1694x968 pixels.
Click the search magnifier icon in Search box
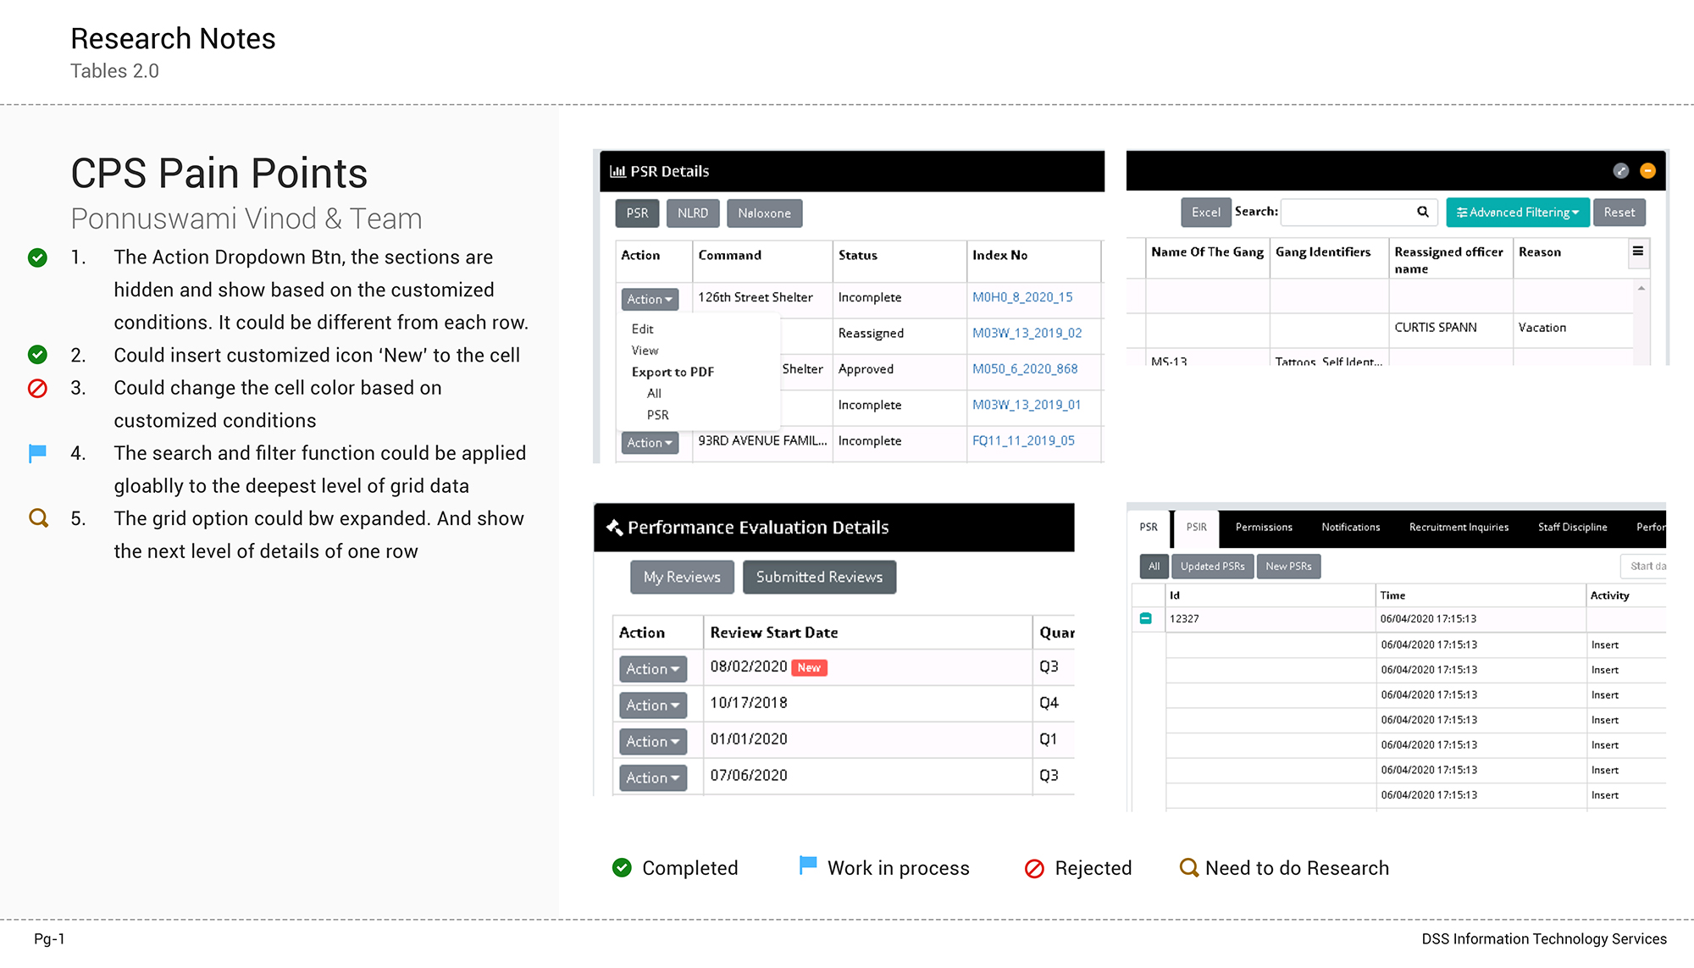1423,212
